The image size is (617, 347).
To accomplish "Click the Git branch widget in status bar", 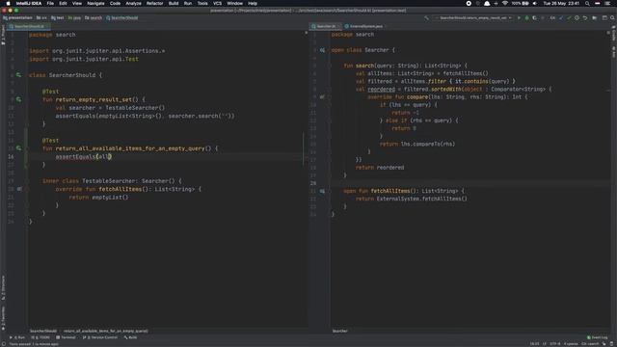I will [590, 344].
